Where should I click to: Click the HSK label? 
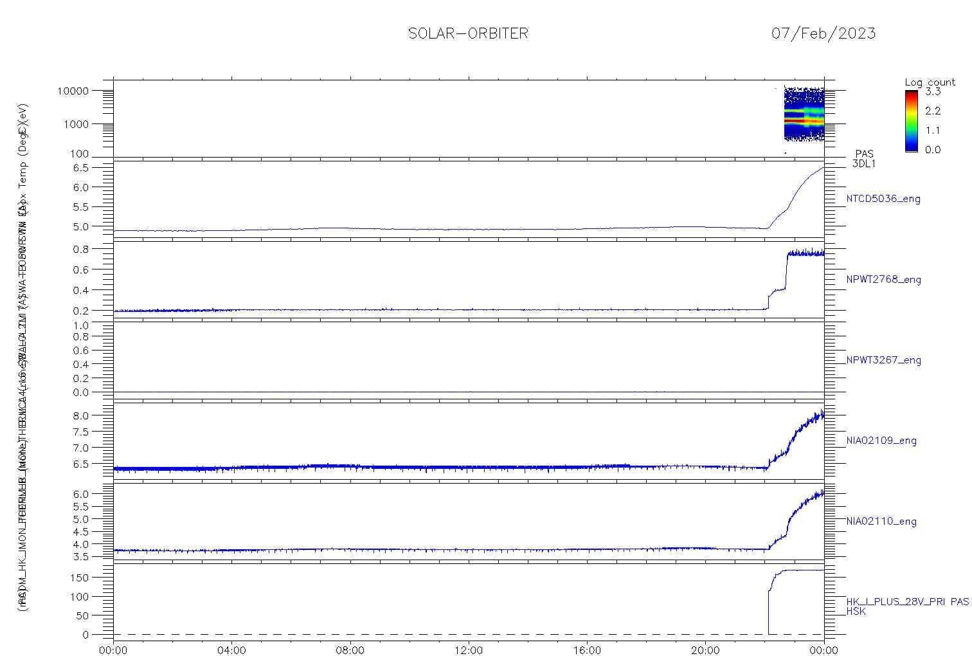pyautogui.click(x=856, y=611)
